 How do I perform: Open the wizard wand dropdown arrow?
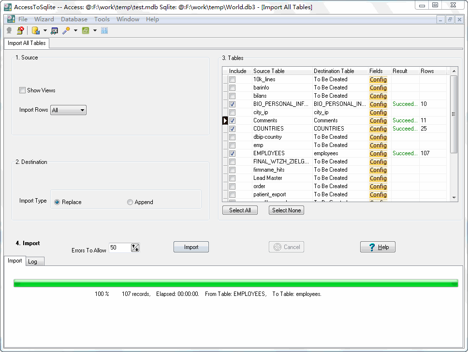[x=75, y=30]
